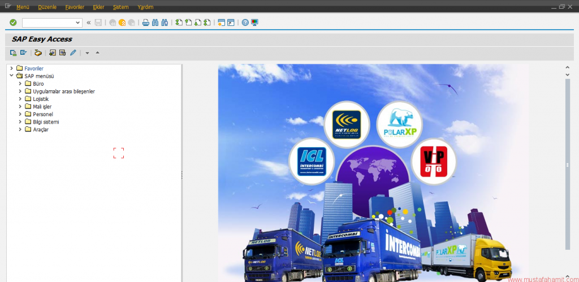
Task: Click the Move Favorites Up arrow
Action: 97,53
